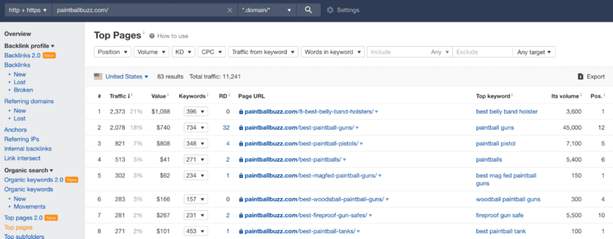Click lock icon beside best-fireproof-gun-safes URL
Screen dimensions: 613x239
(x=241, y=216)
